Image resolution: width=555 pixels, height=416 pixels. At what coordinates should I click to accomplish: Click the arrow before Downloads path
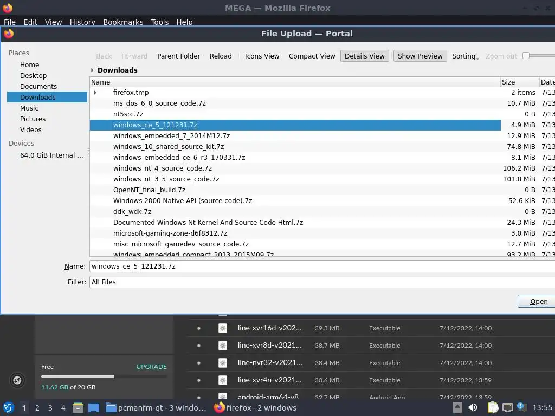(x=92, y=70)
